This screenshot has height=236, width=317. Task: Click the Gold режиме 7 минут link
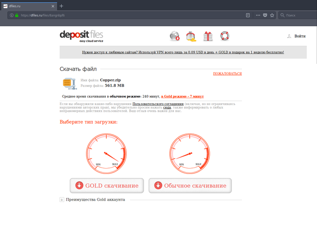[183, 96]
